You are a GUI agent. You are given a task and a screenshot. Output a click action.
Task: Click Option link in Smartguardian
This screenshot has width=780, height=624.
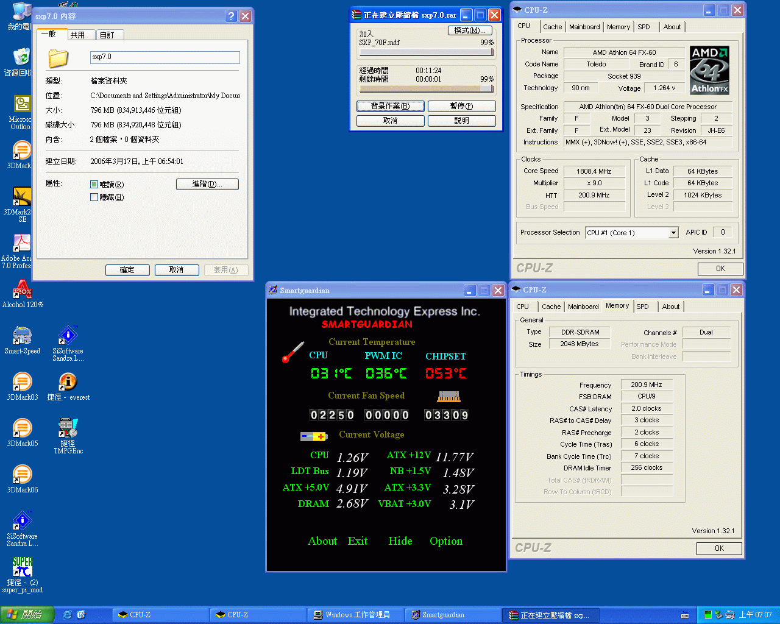[x=446, y=541]
